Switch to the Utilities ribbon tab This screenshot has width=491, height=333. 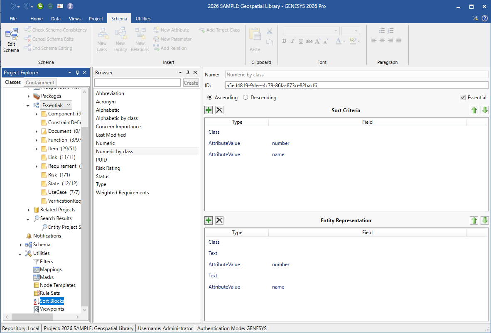pos(143,19)
